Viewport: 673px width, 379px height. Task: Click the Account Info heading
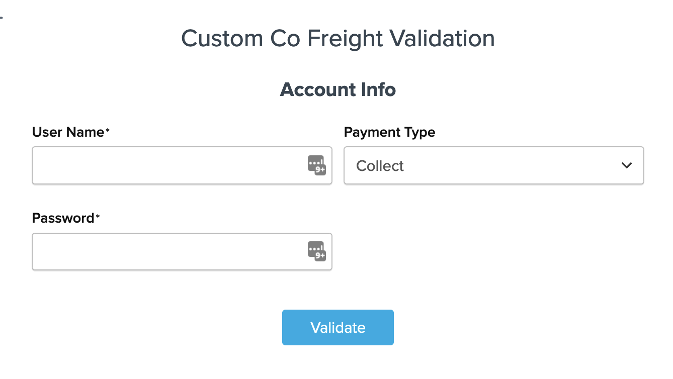pos(338,89)
